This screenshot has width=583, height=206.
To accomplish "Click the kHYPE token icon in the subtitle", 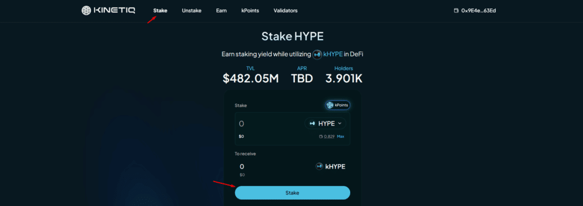I will click(317, 54).
